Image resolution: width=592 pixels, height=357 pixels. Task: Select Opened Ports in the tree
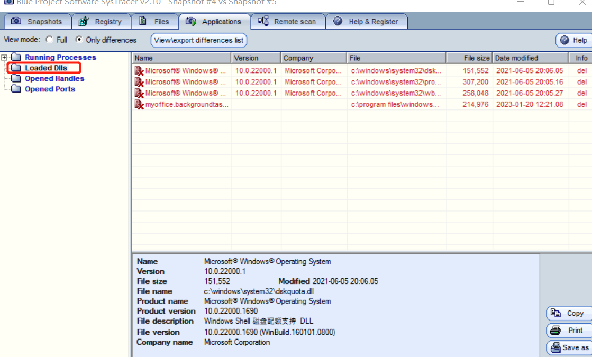click(50, 89)
